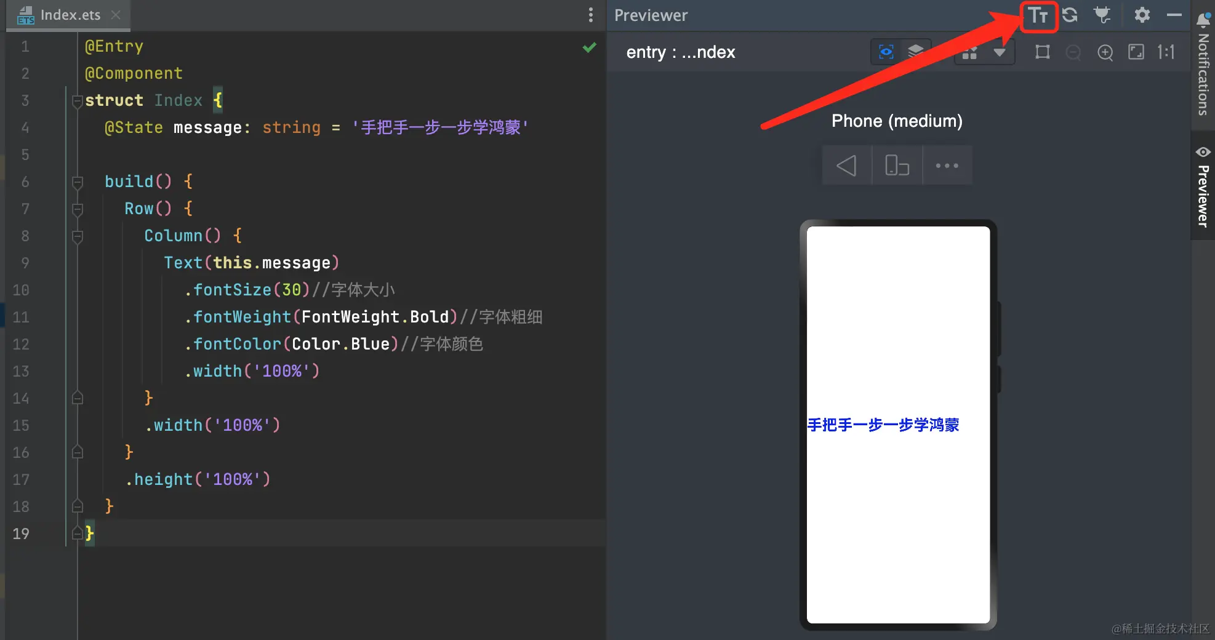
Task: Click the '//字体颜色' comment
Action: (442, 344)
